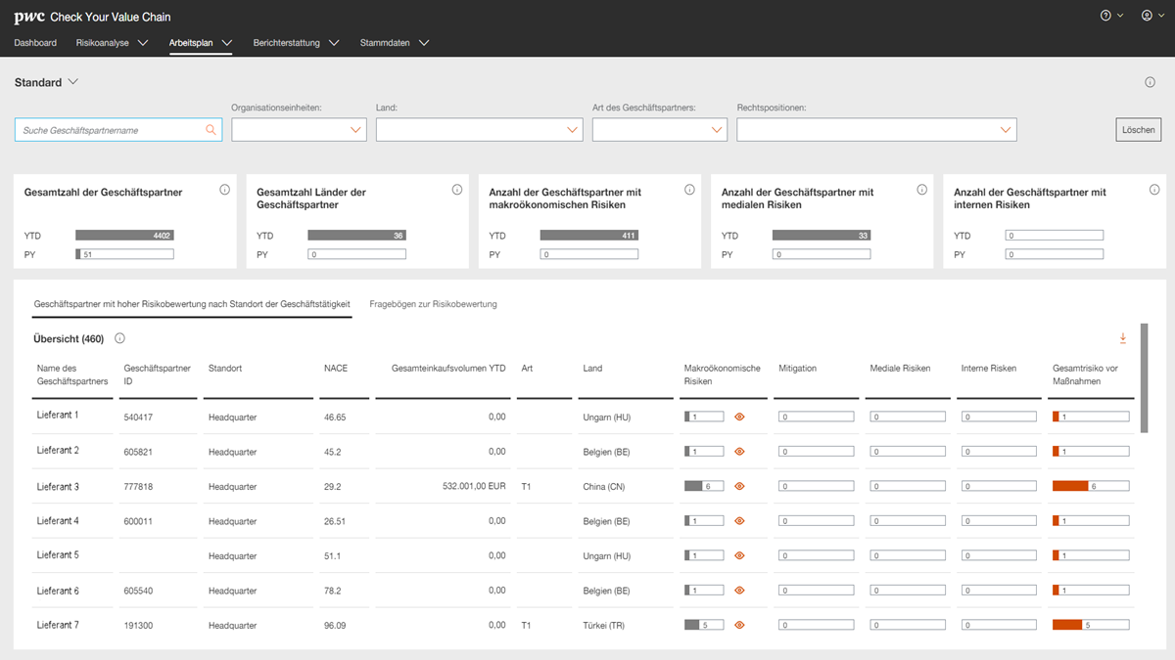Click NACE value 96.09
This screenshot has height=660, width=1175.
(x=335, y=625)
